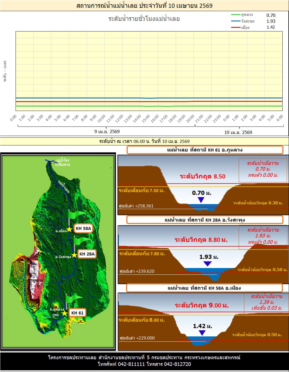Open the KH 28A station label
Image resolution: width=289 pixels, height=372 pixels.
(87, 254)
